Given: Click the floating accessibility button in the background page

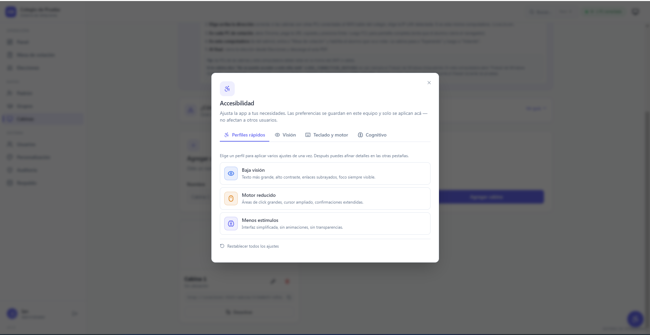Looking at the screenshot, I should pyautogui.click(x=635, y=319).
